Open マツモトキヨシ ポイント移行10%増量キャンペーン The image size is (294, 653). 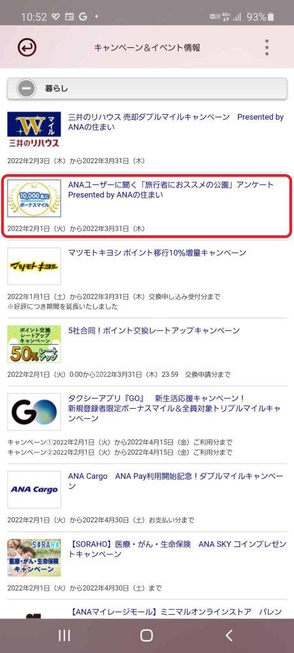click(x=157, y=253)
